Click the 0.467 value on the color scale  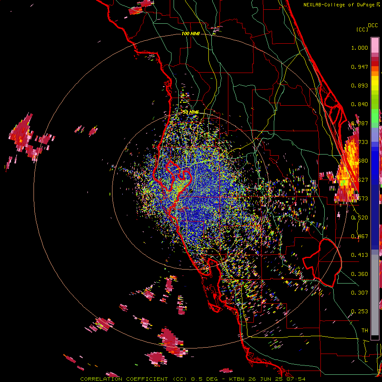pos(360,236)
